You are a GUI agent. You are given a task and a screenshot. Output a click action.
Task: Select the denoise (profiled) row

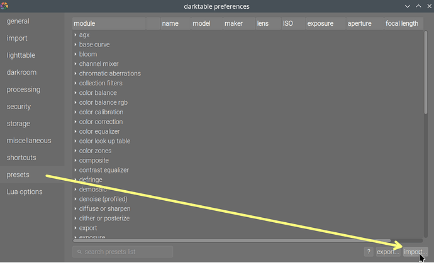[x=248, y=199]
